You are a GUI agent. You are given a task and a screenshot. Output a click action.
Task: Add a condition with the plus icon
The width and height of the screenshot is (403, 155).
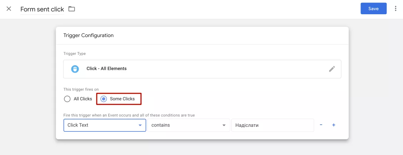(x=334, y=125)
